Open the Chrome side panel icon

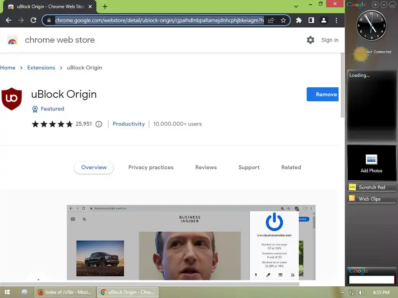(x=311, y=20)
